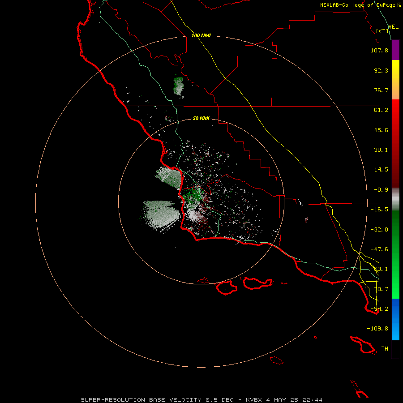The image size is (403, 403).
Task: Pick the gray near-zero segment of the color bar
Action: click(x=395, y=199)
